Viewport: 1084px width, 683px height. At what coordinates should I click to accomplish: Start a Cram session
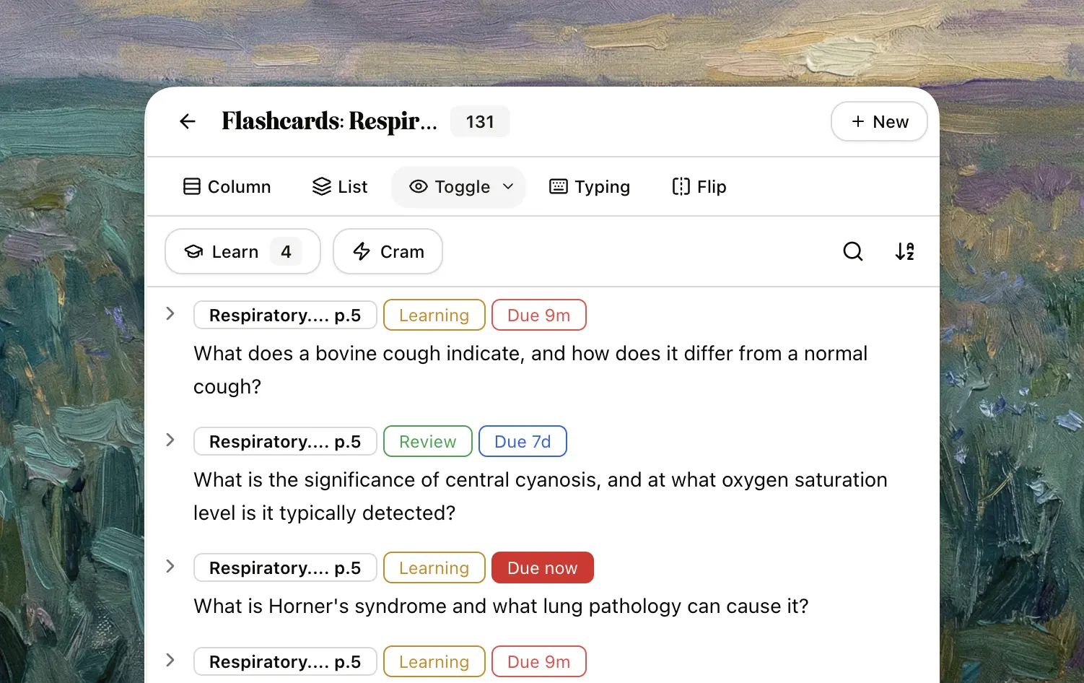pyautogui.click(x=388, y=251)
